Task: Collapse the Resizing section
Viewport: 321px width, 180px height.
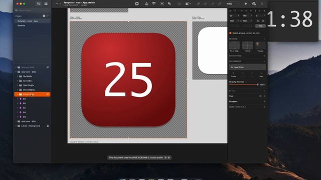Action: pos(264,39)
